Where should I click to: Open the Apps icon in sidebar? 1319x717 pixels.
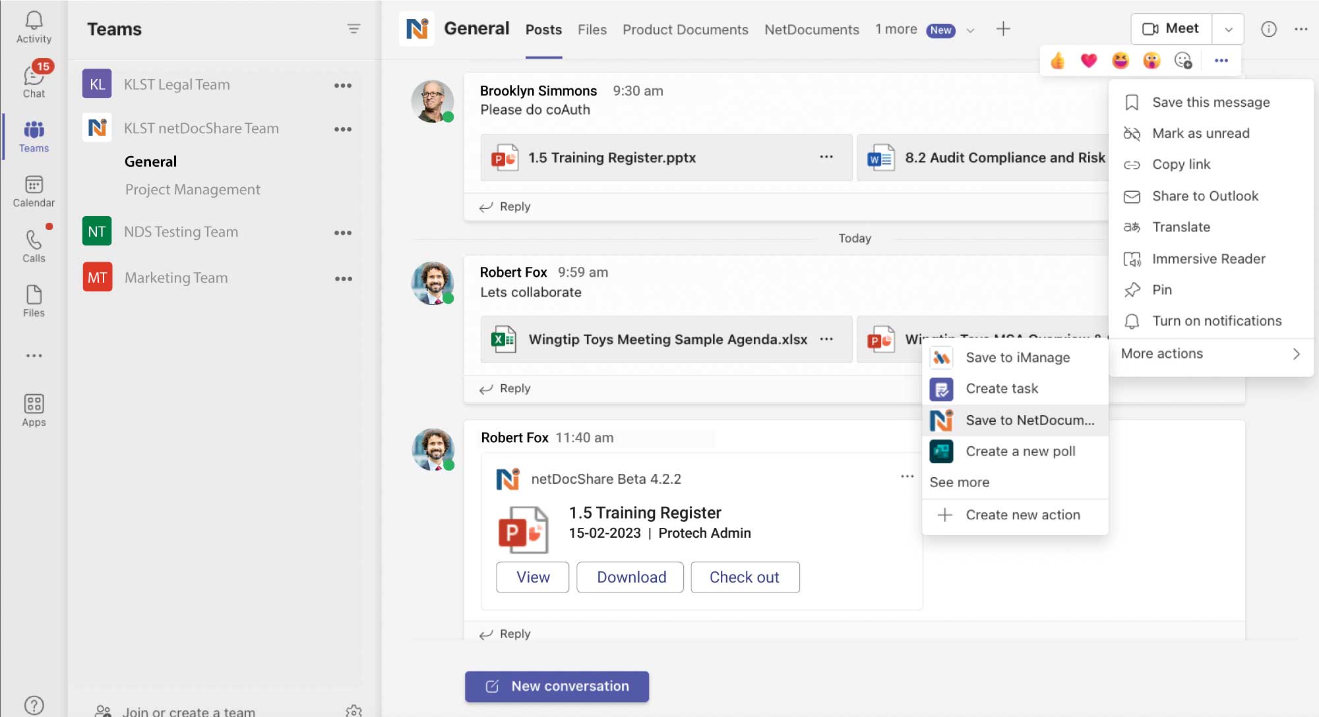[x=34, y=411]
